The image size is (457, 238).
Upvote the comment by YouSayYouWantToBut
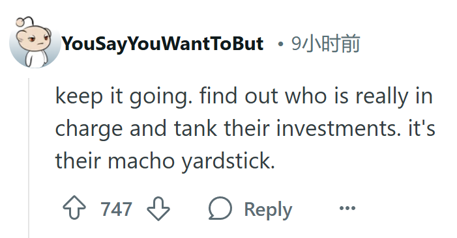pyautogui.click(x=74, y=207)
